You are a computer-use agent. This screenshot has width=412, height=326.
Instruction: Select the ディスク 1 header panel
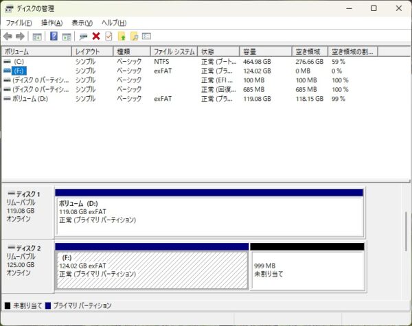(27, 212)
